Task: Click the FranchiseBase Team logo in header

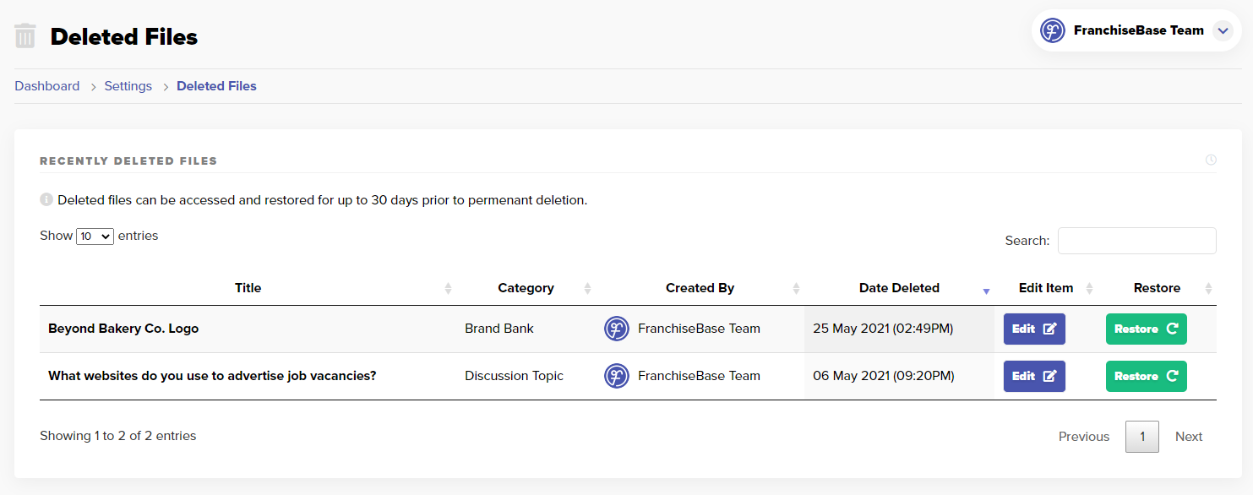Action: tap(1052, 30)
